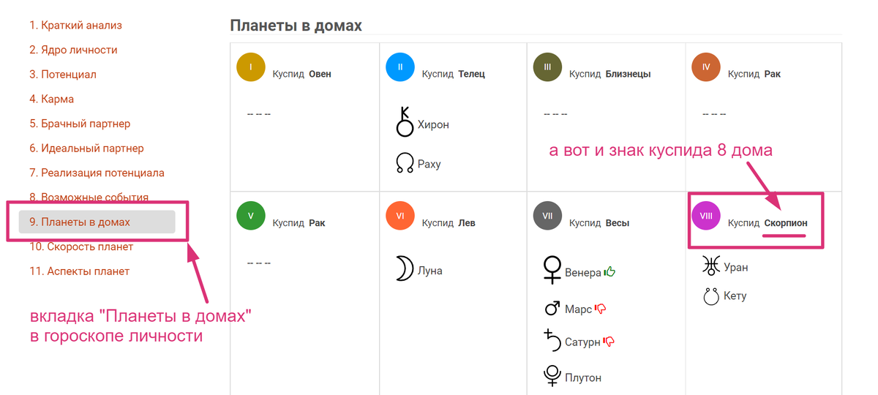This screenshot has height=395, width=878.
Task: Click the cusp sign Телец
Action: point(472,74)
